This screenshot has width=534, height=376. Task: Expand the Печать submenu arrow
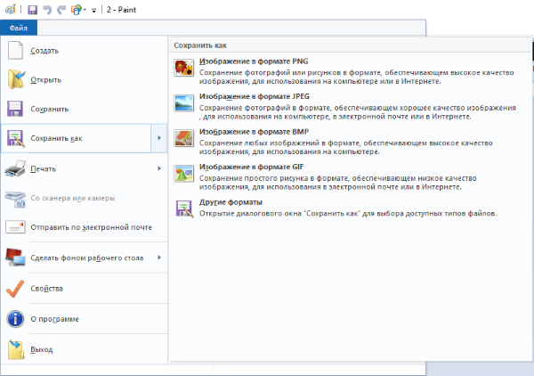pos(158,168)
